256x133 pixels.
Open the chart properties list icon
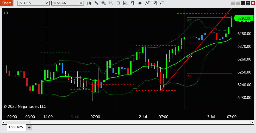(x=162, y=3)
